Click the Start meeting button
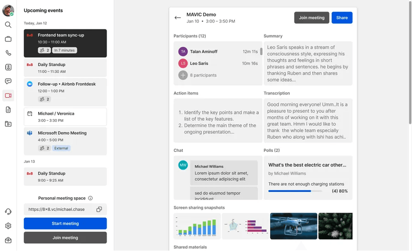 point(65,224)
